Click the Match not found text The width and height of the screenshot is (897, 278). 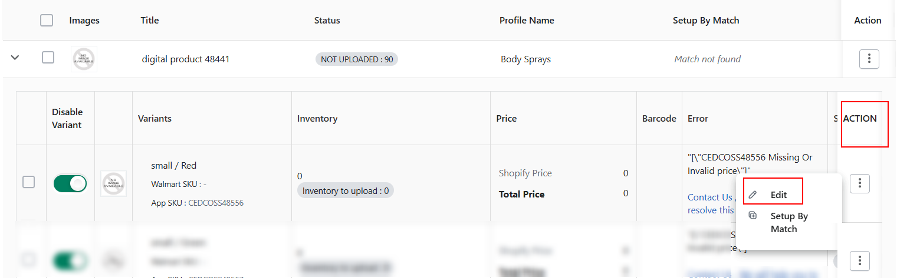[x=708, y=59]
